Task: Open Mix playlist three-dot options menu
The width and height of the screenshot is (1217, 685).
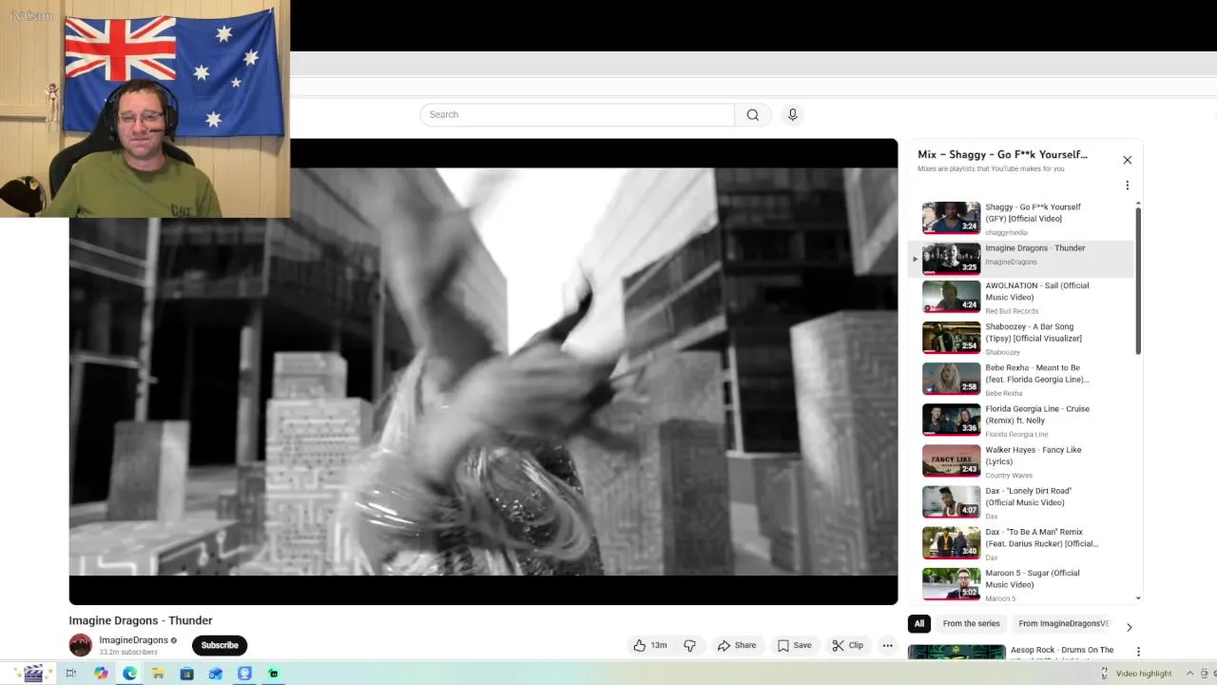Action: click(1127, 186)
